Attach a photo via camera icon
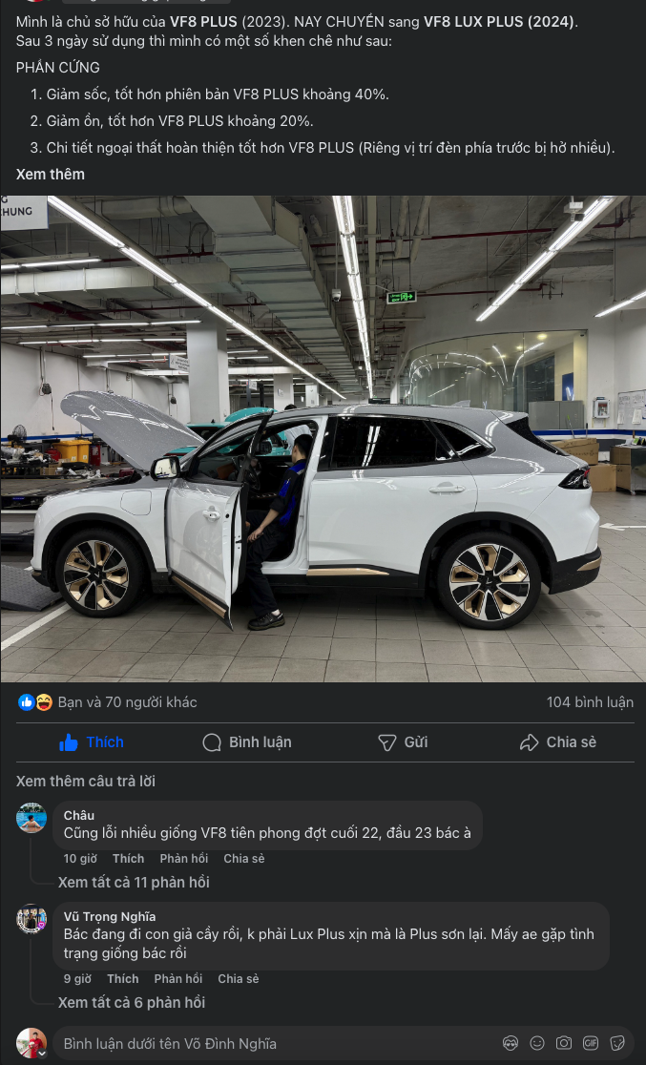 (563, 1043)
